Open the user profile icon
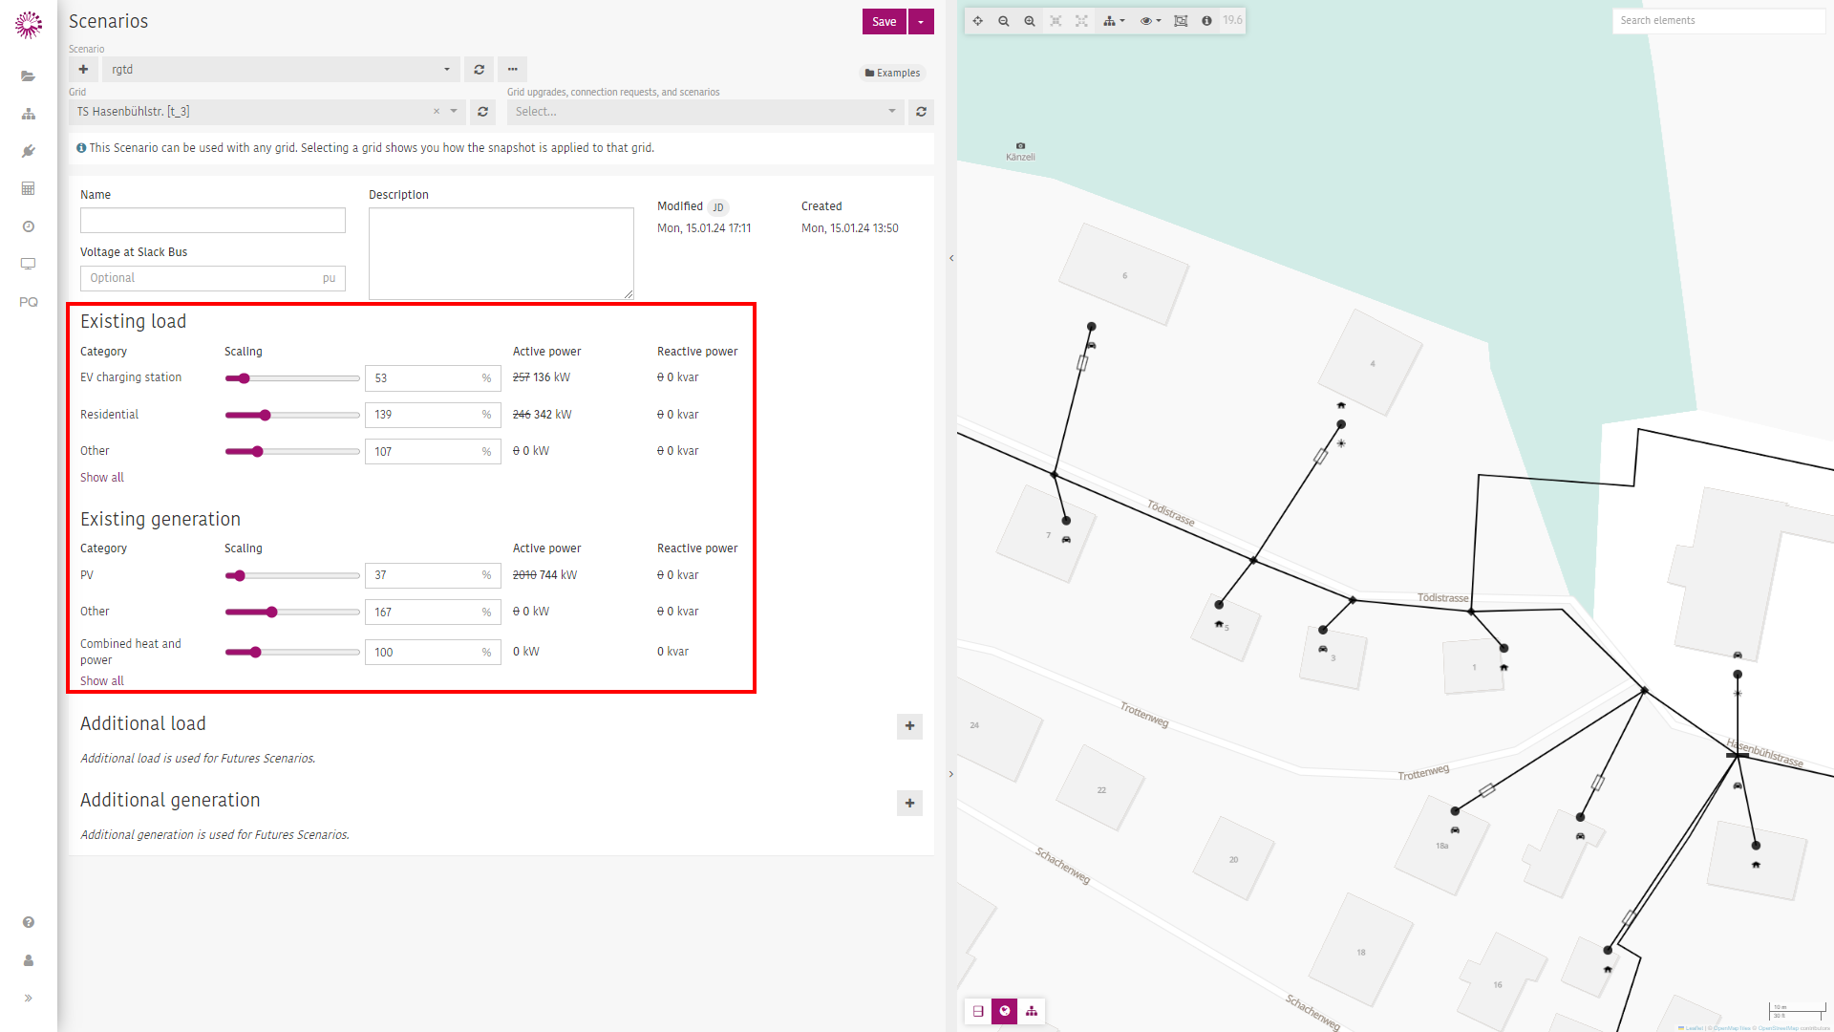The image size is (1834, 1032). click(29, 960)
